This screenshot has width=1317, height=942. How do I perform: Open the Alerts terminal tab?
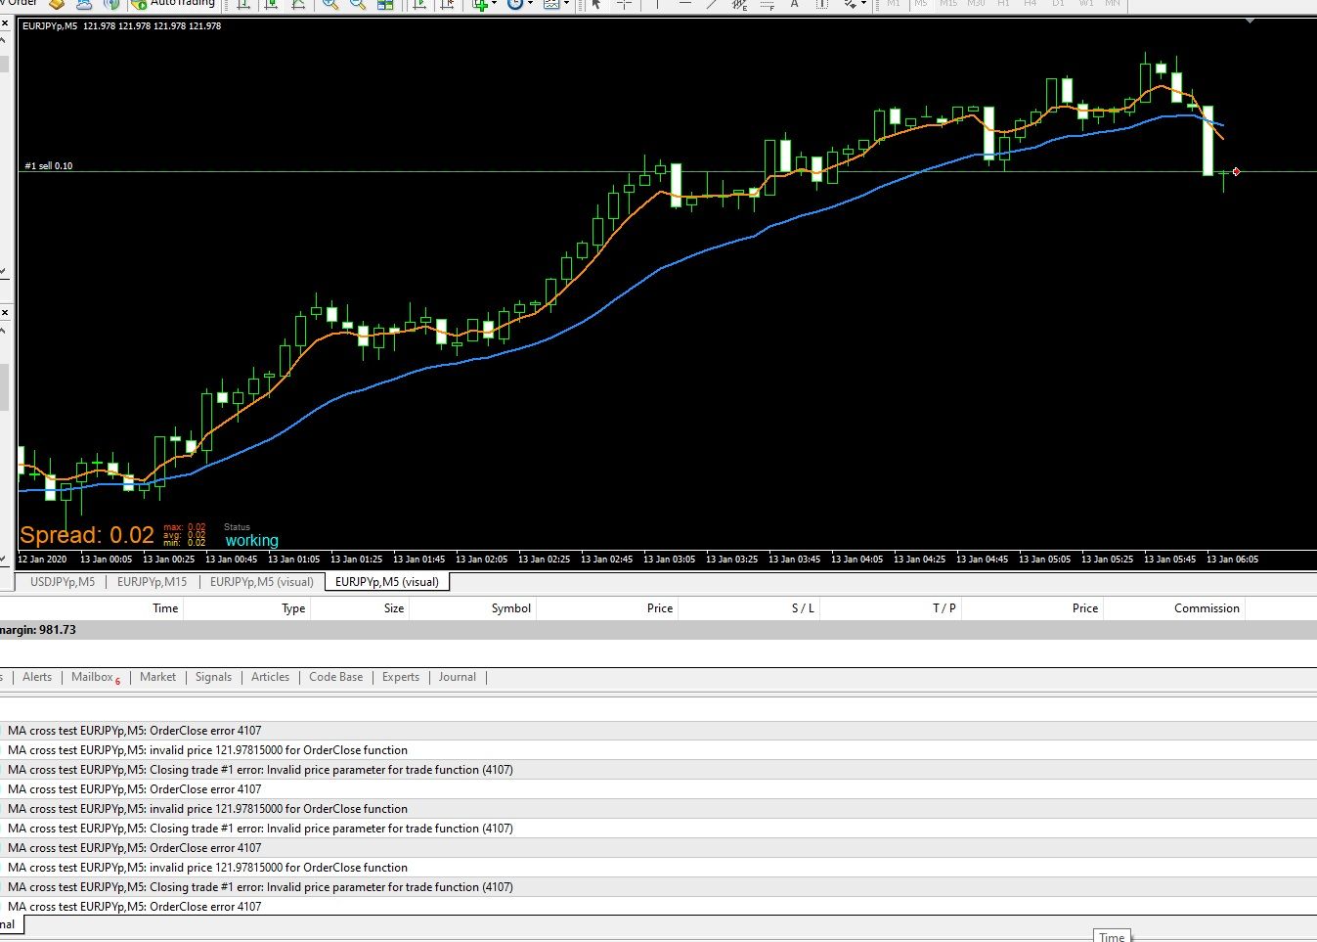[37, 677]
